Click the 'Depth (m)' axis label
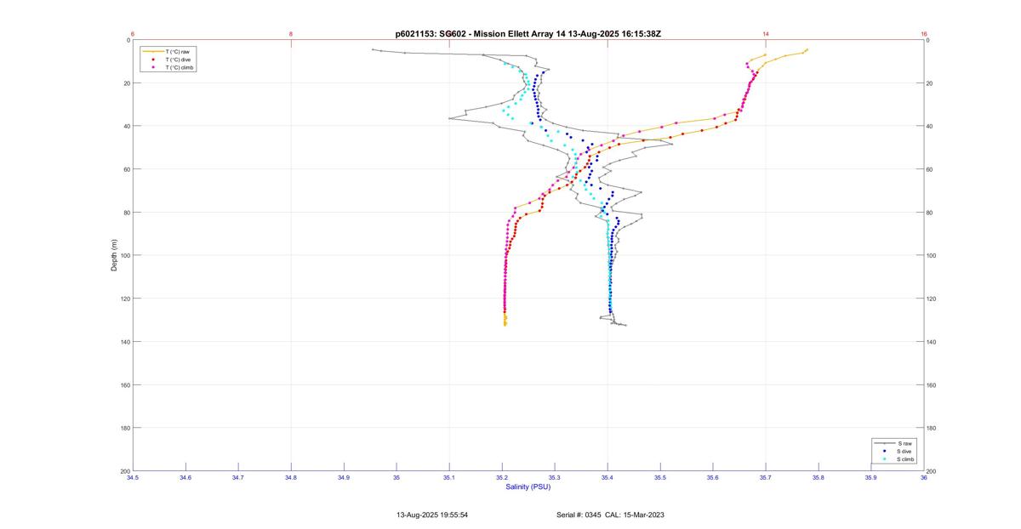This screenshot has width=1021, height=529. coord(114,255)
